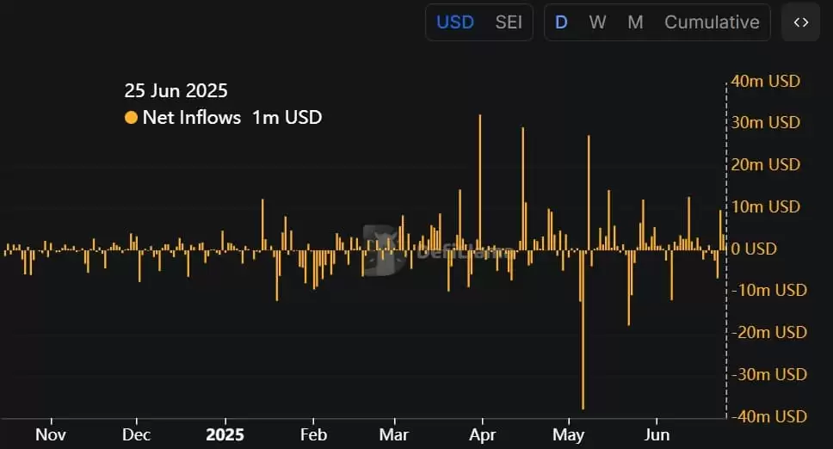
Task: Click the 2025 label on the time axis
Action: coord(225,434)
